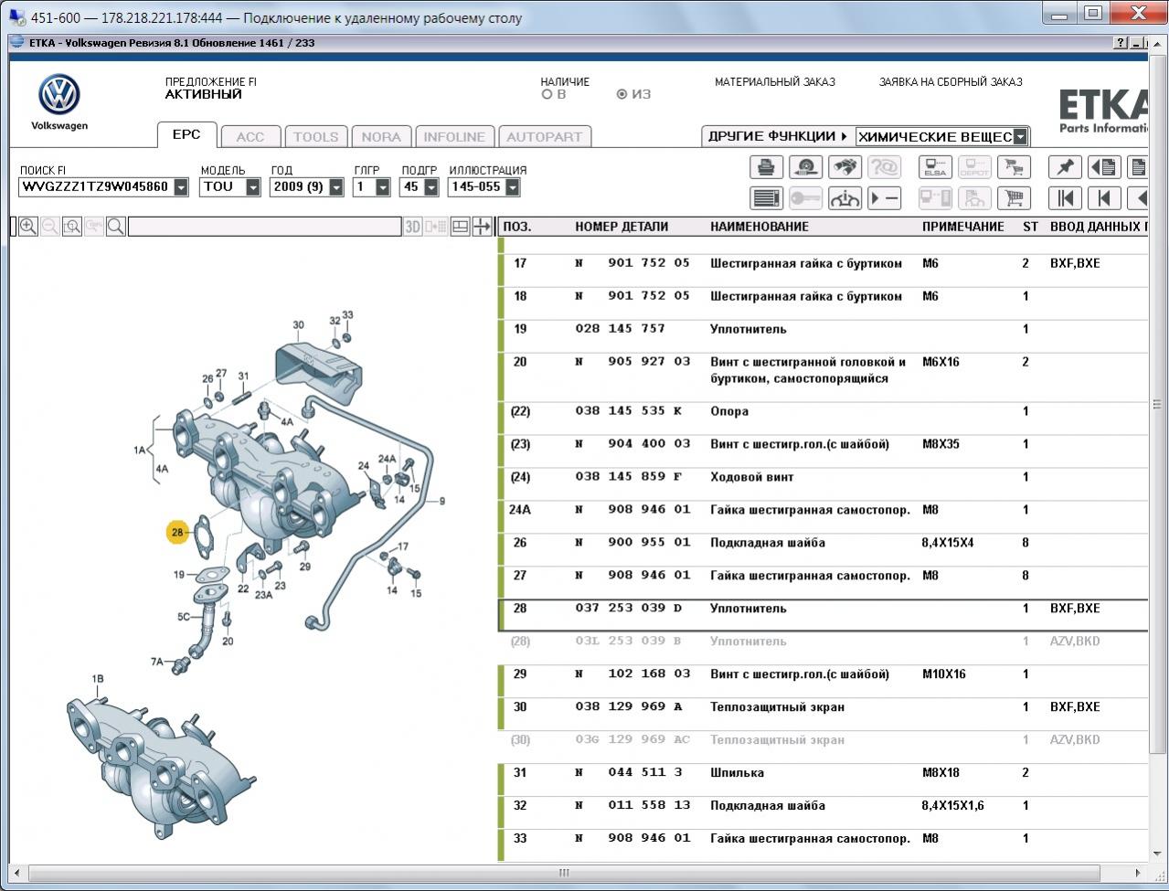Click the zoom region magnifier icon
Viewport: 1169px width, 891px height.
pyautogui.click(x=72, y=227)
